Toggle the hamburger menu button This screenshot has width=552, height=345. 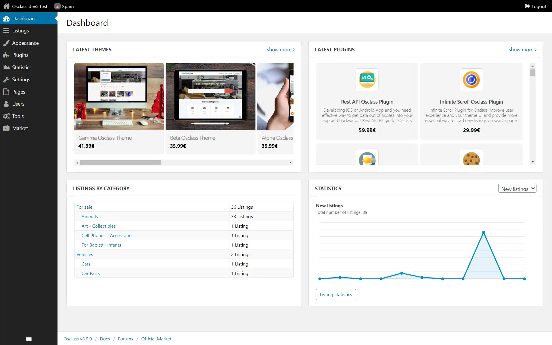click(29, 339)
